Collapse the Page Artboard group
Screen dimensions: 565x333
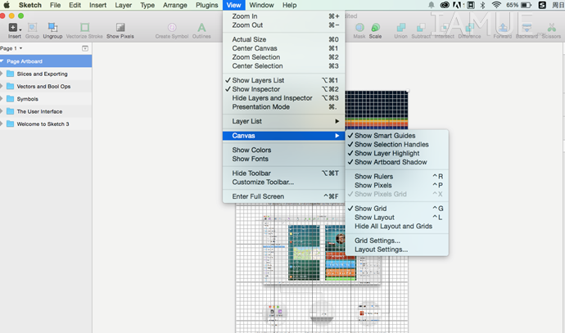[x=2, y=61]
